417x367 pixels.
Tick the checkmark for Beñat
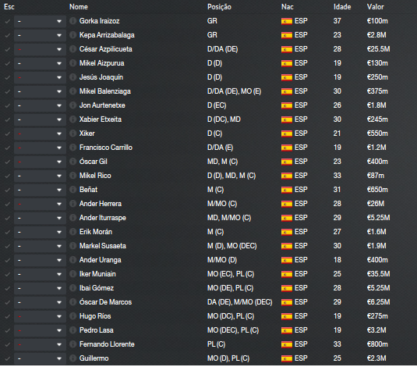tap(8, 190)
